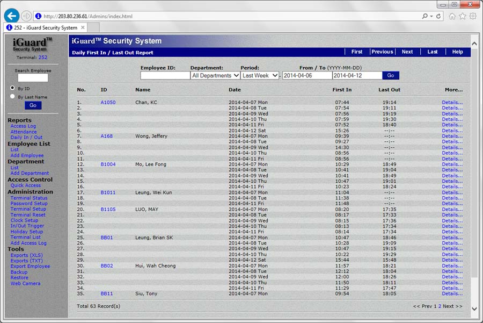The image size is (483, 323).
Task: Click the Go button in sidebar search
Action: coord(33,105)
